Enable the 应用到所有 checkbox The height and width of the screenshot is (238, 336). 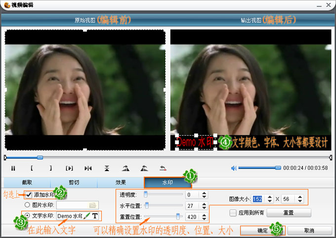(233, 212)
